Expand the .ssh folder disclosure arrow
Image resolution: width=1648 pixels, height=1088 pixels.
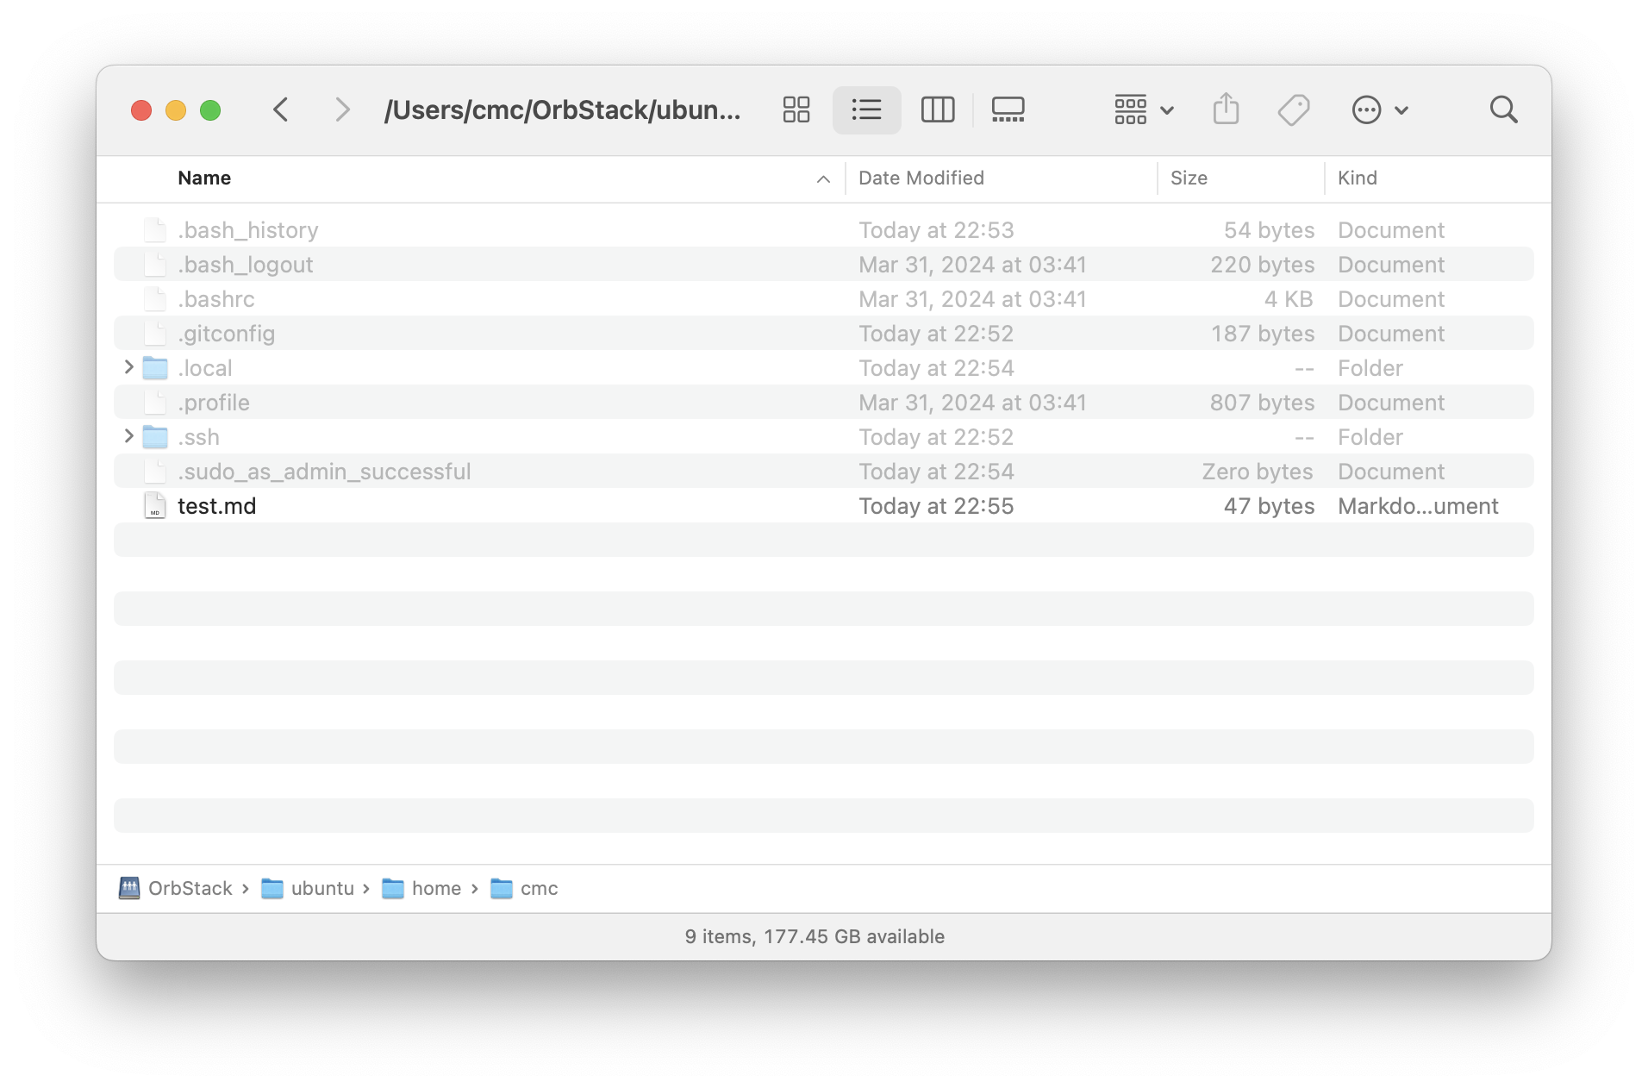[129, 436]
